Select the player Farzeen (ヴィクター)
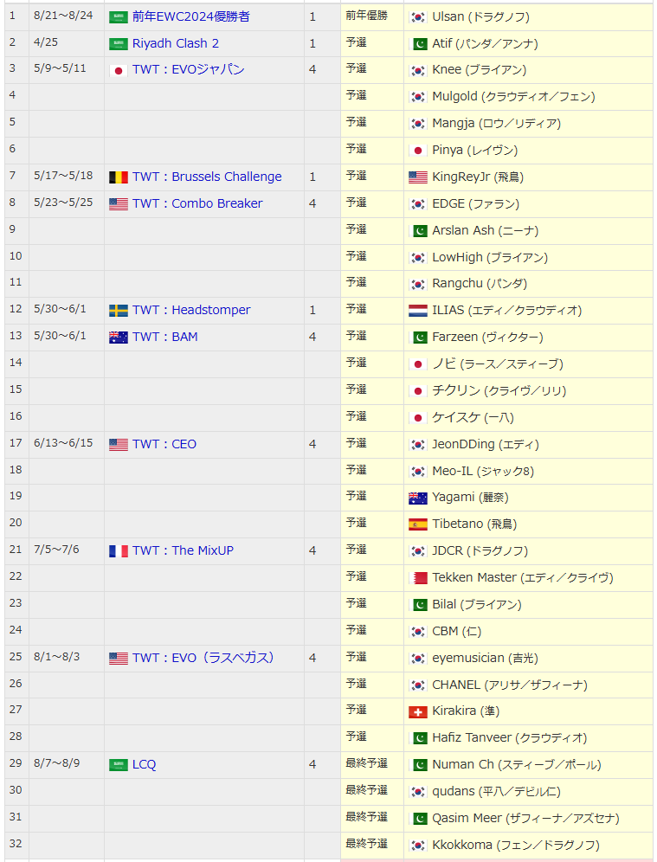Viewport: 657px width, 862px height. pos(487,337)
